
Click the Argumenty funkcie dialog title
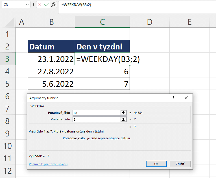44,98
